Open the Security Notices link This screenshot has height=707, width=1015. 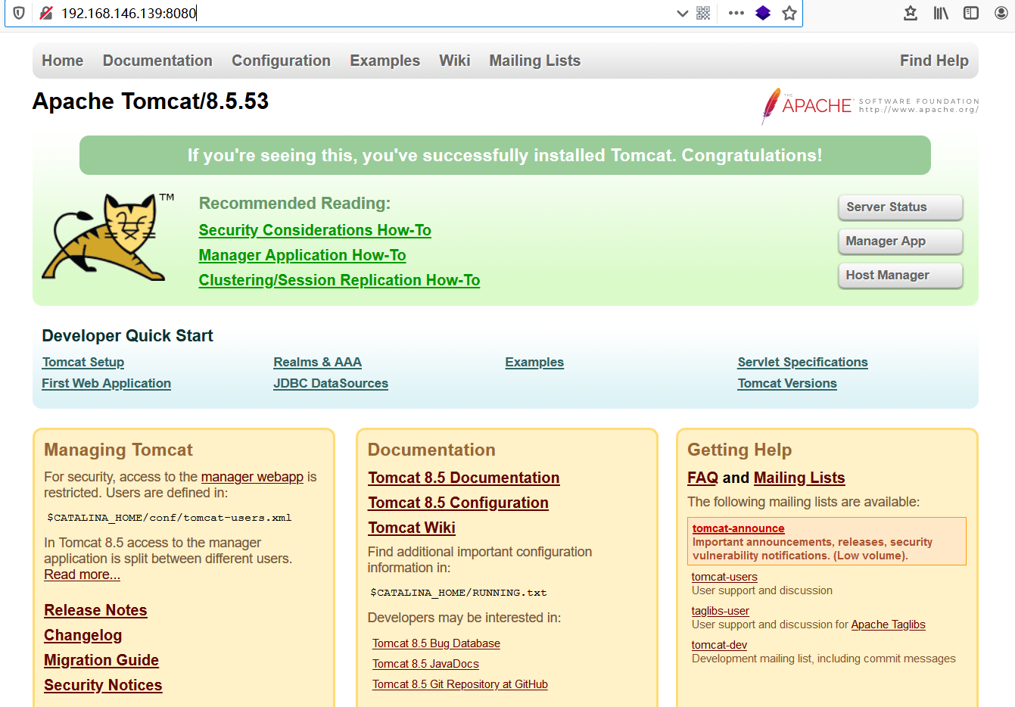(103, 685)
